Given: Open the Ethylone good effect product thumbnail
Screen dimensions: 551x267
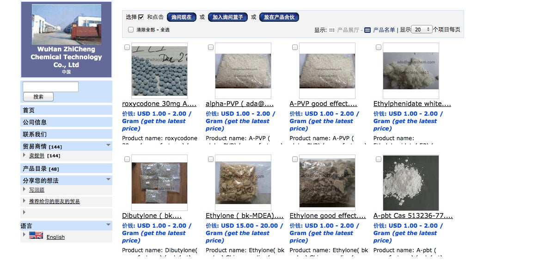Looking at the screenshot, I should pos(327,182).
